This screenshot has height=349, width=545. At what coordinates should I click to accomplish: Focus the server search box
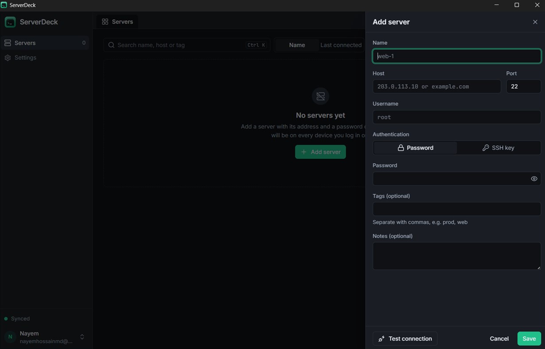pos(187,45)
